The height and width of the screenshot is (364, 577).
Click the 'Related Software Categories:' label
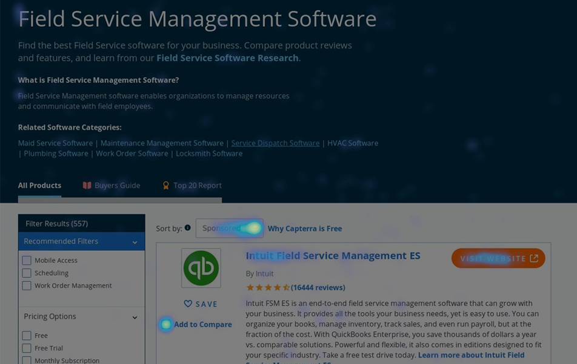click(70, 128)
